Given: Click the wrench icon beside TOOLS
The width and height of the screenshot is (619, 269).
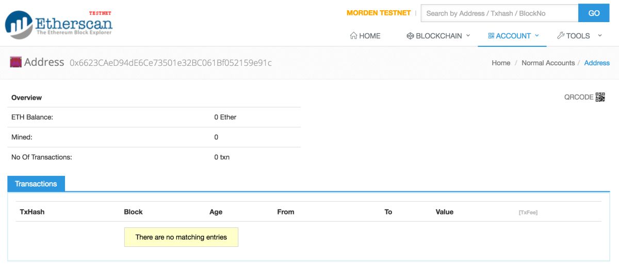Looking at the screenshot, I should (x=561, y=35).
